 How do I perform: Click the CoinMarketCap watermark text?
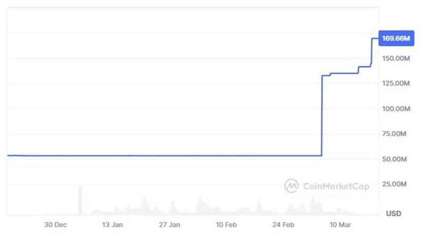tap(336, 186)
